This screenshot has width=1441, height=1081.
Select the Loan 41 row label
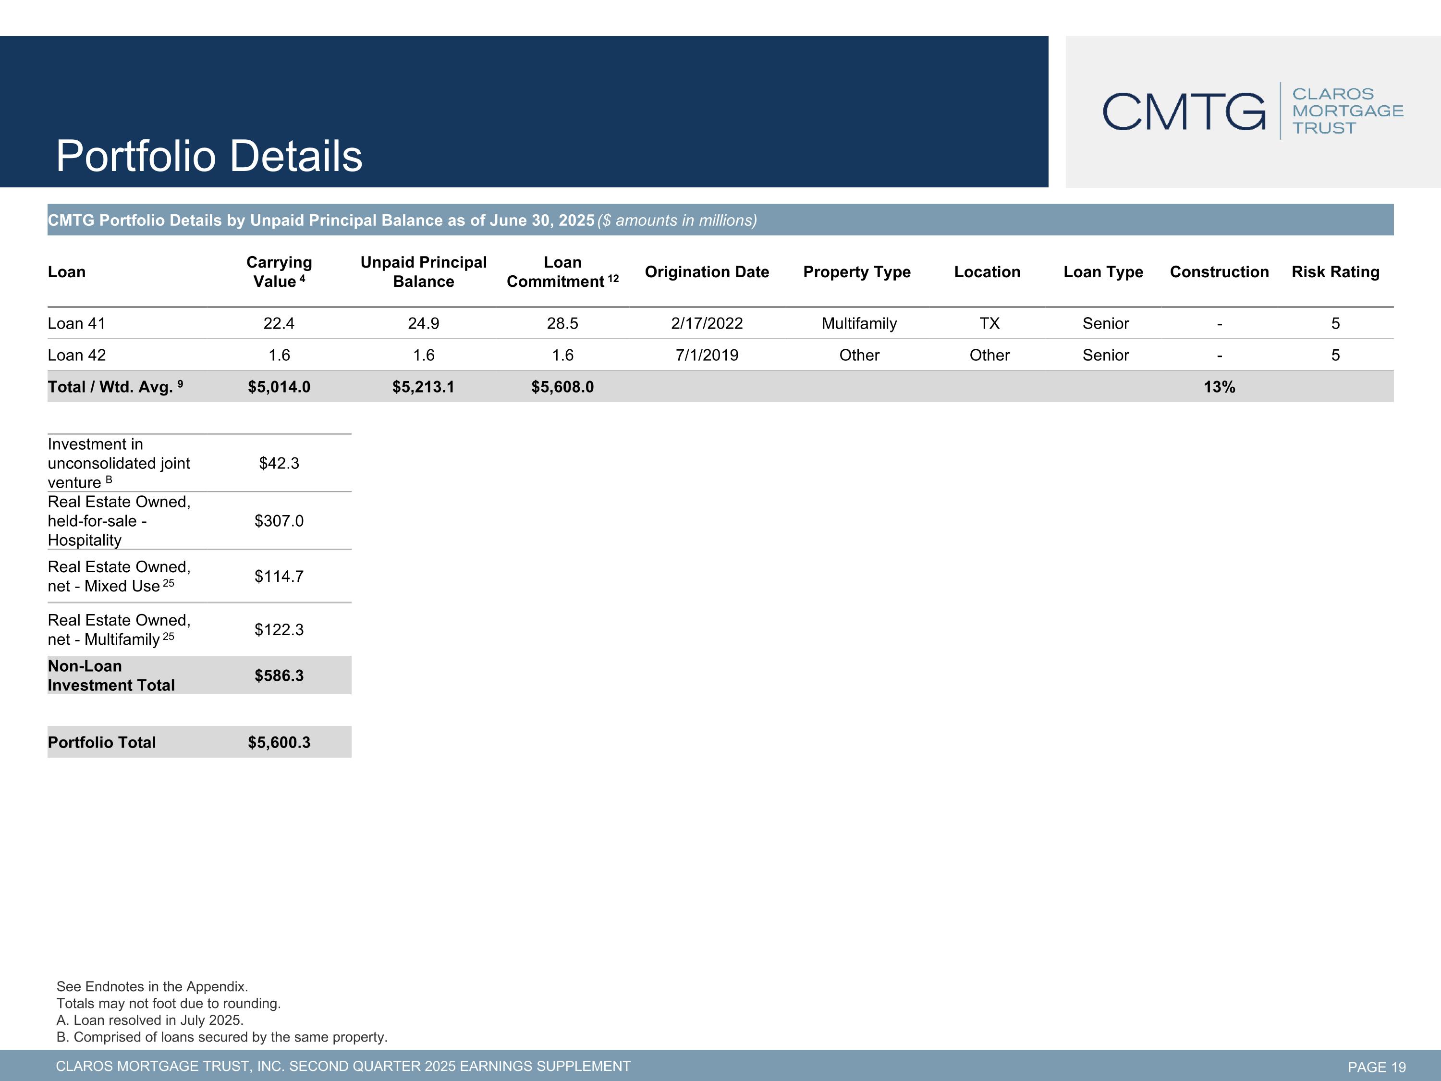pyautogui.click(x=76, y=323)
